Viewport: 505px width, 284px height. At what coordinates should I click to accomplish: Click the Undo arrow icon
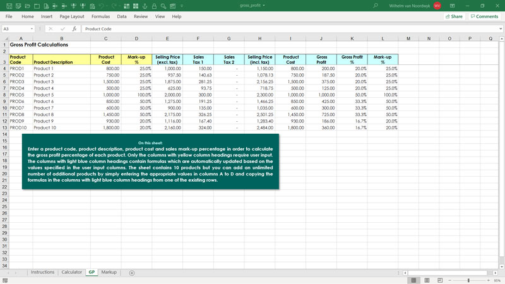(102, 6)
